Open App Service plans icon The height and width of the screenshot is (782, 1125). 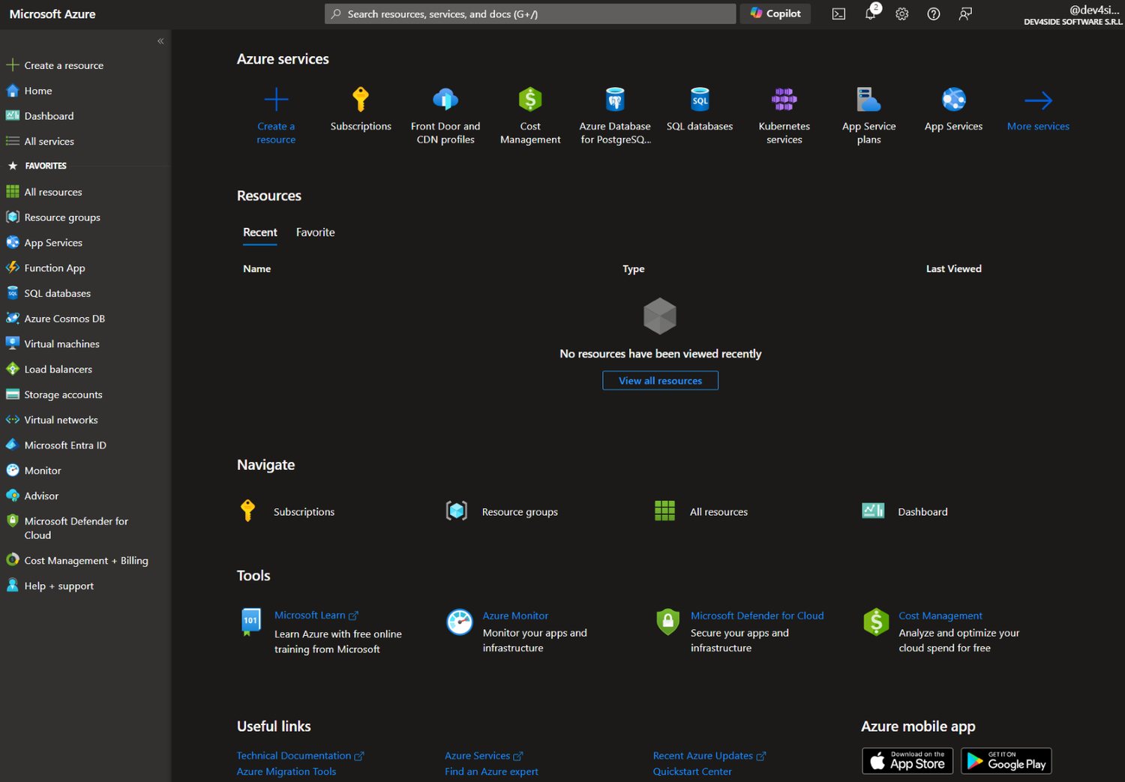point(868,99)
